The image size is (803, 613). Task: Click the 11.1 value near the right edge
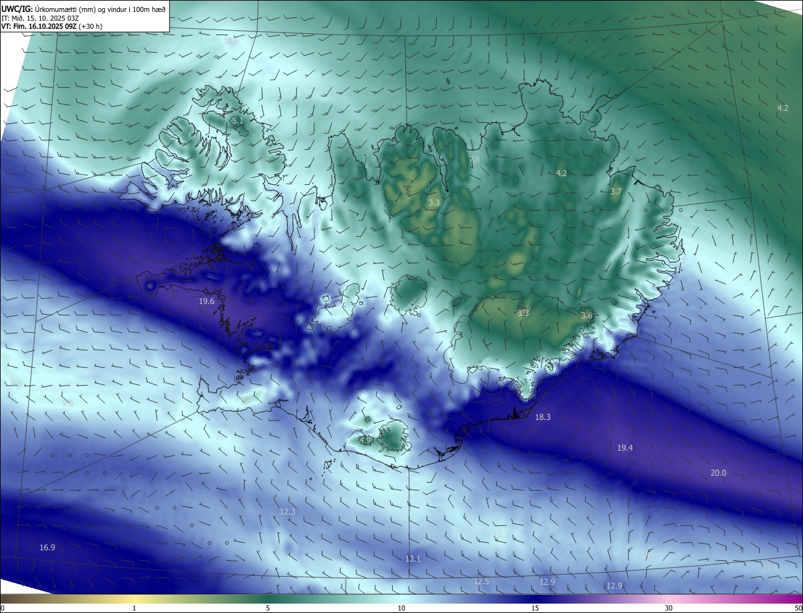pos(768,568)
